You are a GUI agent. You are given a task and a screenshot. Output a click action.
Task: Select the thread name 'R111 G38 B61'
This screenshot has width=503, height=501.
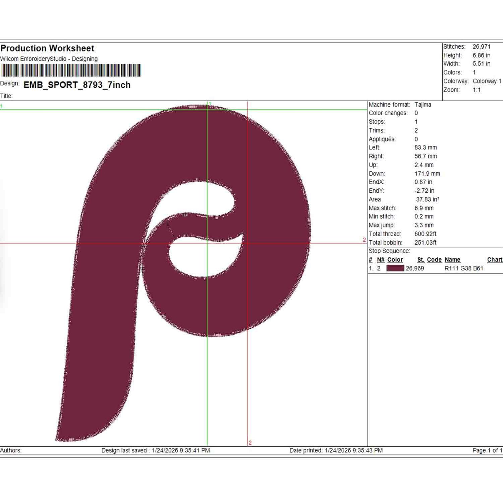point(464,268)
